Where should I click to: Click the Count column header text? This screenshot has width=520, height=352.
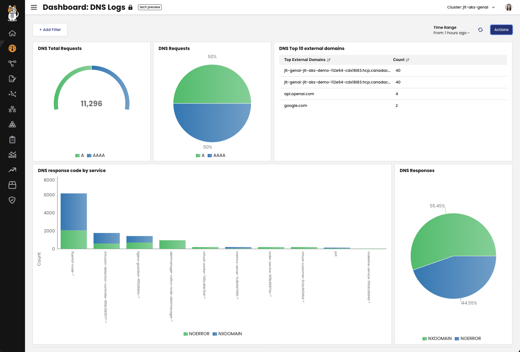(x=399, y=60)
